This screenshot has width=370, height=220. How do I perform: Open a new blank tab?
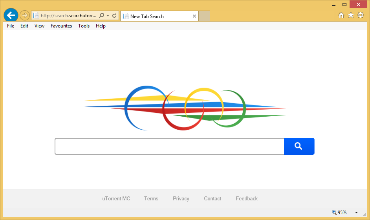[204, 16]
